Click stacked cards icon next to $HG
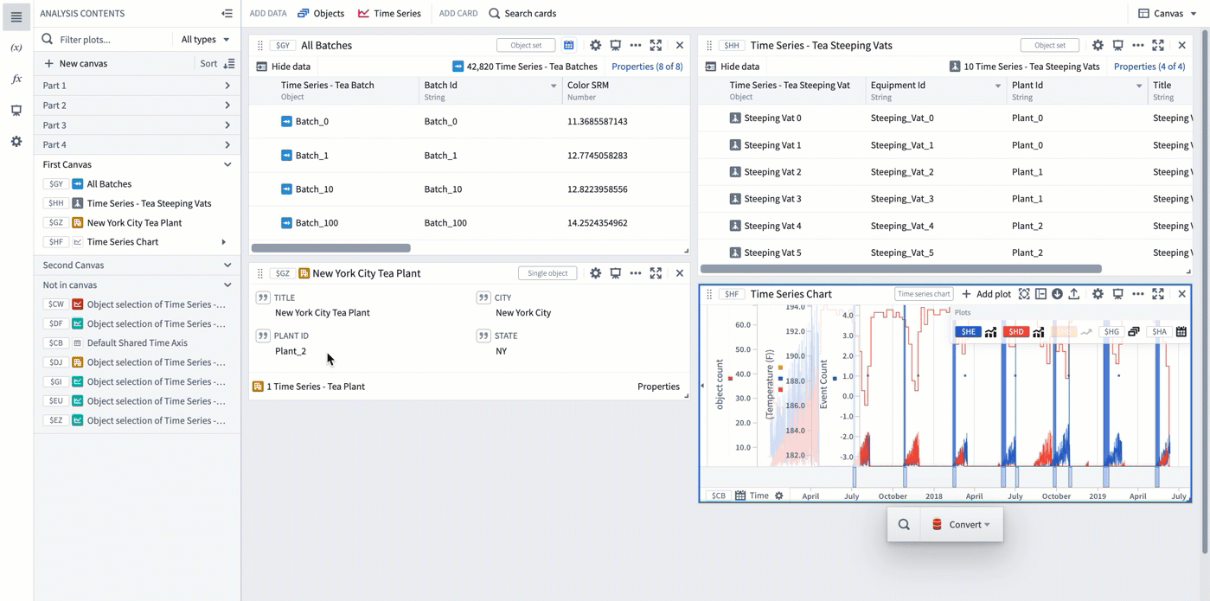Screen dimensions: 1210x601 point(1134,331)
